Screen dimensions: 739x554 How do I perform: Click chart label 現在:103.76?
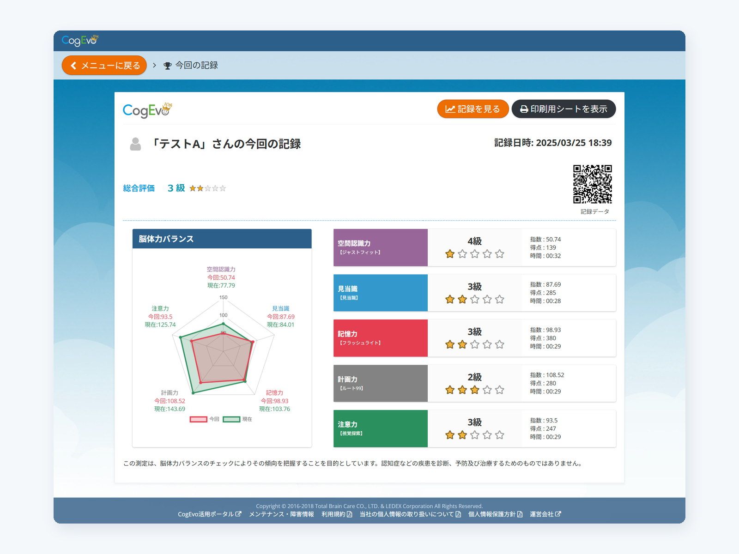point(274,409)
